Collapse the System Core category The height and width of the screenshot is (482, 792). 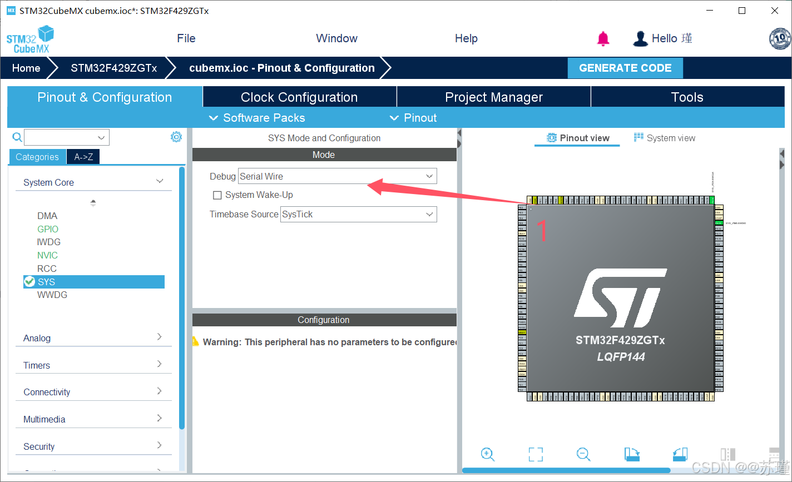(160, 181)
